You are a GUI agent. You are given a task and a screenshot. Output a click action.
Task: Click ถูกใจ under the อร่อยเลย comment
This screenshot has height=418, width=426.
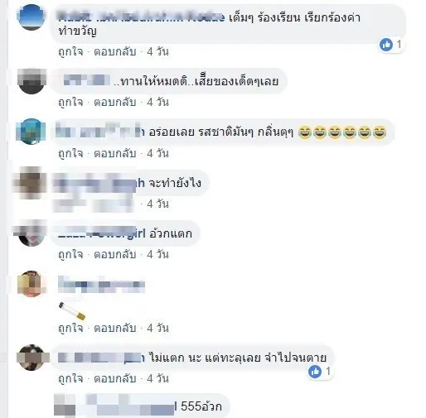(70, 153)
